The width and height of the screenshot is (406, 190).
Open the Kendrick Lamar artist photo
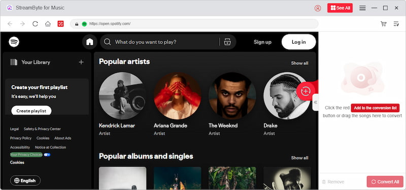click(122, 96)
